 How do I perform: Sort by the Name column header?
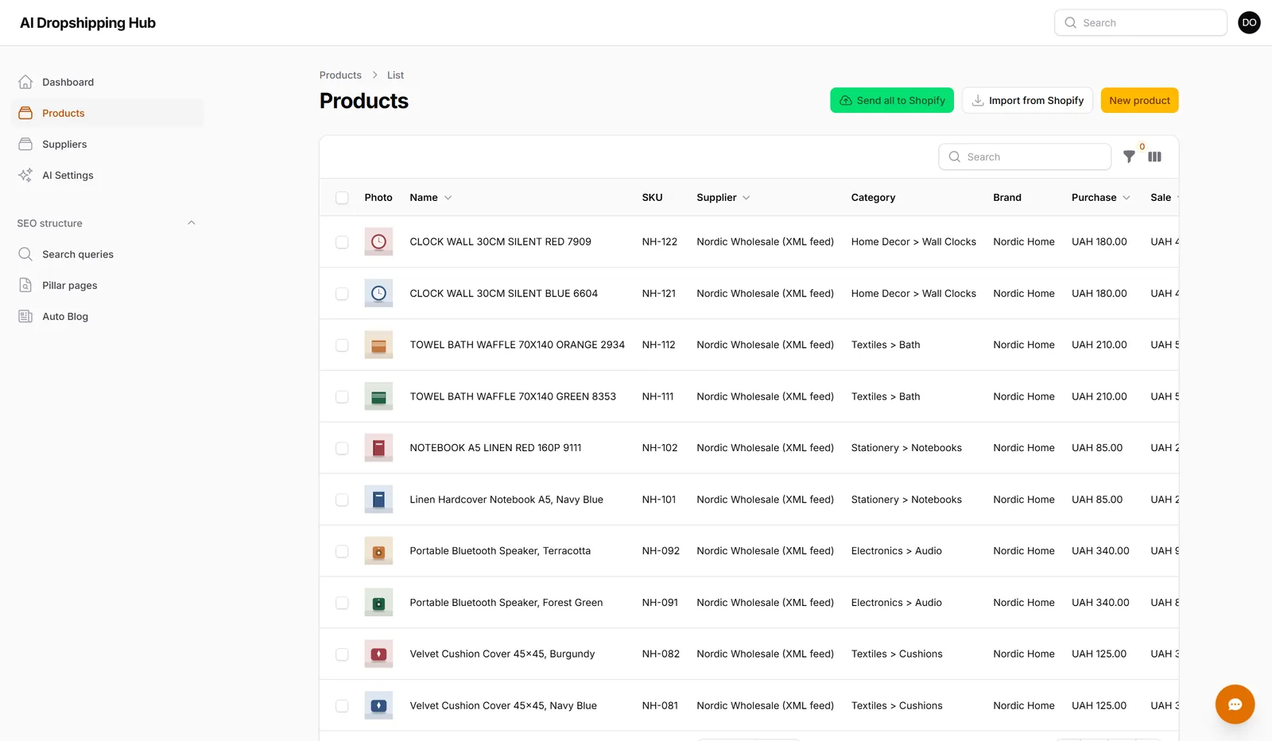tap(431, 197)
